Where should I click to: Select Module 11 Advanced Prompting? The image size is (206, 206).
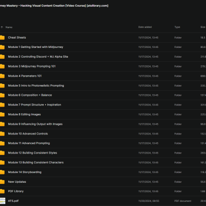click(x=29, y=143)
